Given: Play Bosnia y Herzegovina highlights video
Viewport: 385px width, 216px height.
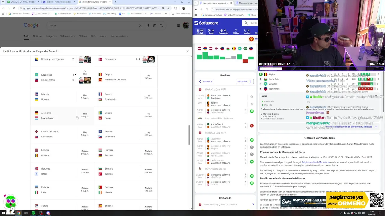Looking at the screenshot, I should pyautogui.click(x=85, y=59).
